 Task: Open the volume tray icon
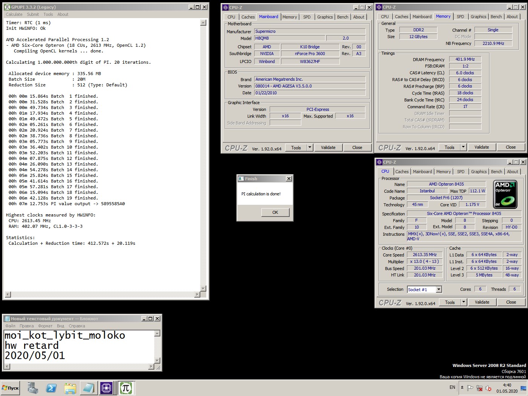pos(488,388)
